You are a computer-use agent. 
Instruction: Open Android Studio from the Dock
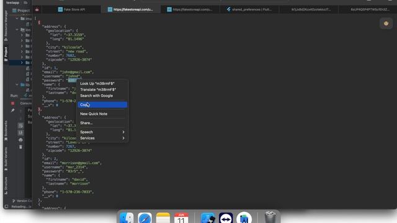[x=244, y=218]
